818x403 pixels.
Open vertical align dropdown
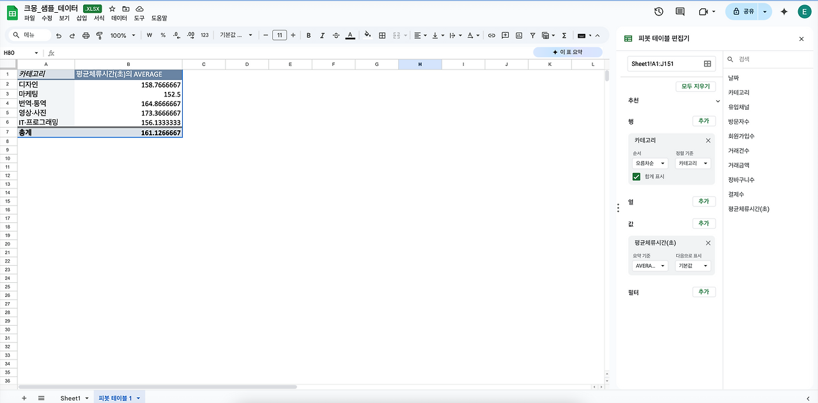pyautogui.click(x=438, y=36)
